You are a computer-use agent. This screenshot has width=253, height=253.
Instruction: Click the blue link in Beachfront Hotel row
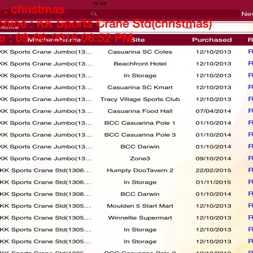tap(250, 64)
